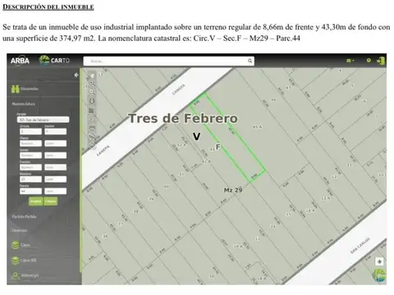This screenshot has height=295, width=394.
Task: Click the section letter F label on map
Action: 218,147
